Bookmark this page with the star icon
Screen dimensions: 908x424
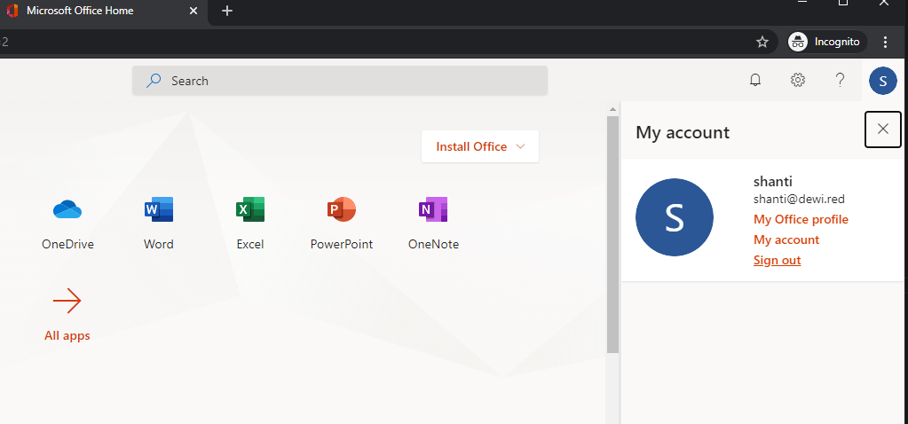(x=762, y=42)
